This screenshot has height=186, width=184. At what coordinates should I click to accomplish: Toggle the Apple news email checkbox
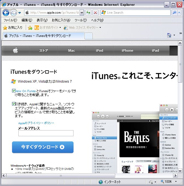click(x=14, y=104)
